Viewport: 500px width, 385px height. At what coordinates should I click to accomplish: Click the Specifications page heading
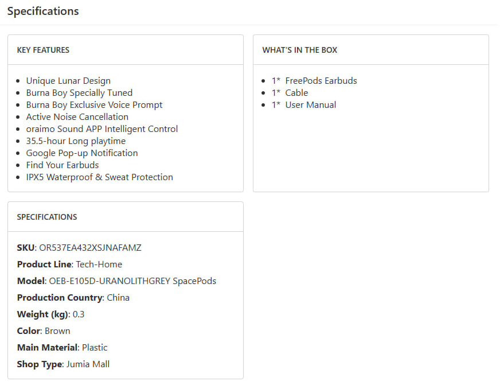43,11
